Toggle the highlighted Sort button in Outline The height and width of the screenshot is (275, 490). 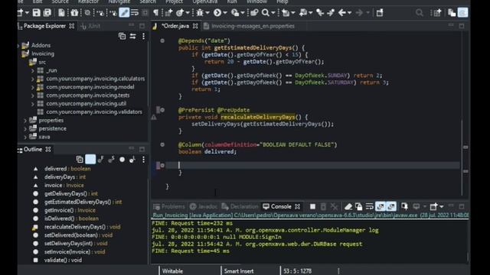click(90, 160)
